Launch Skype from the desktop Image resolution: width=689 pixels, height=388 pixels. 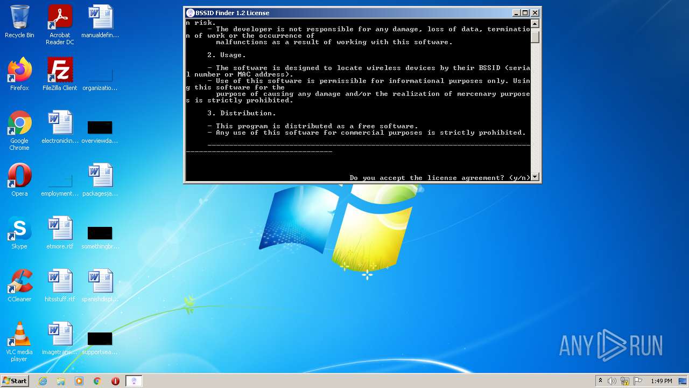(19, 233)
